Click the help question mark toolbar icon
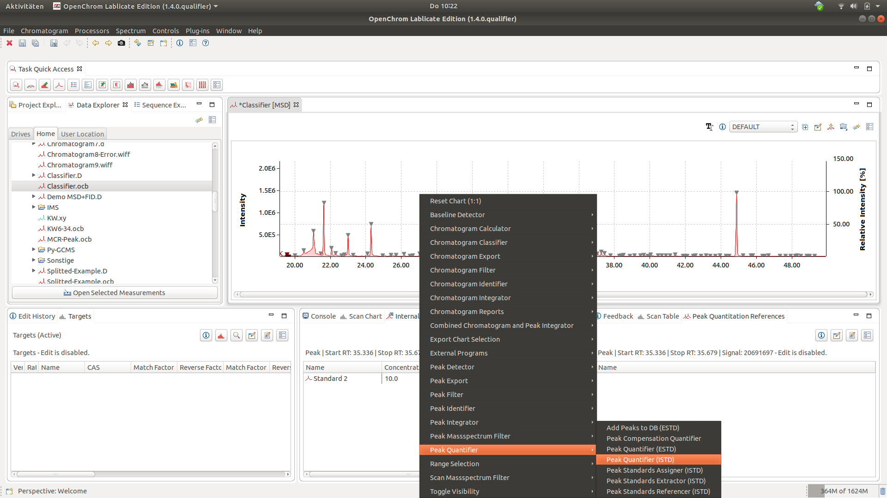This screenshot has height=498, width=887. pyautogui.click(x=206, y=43)
